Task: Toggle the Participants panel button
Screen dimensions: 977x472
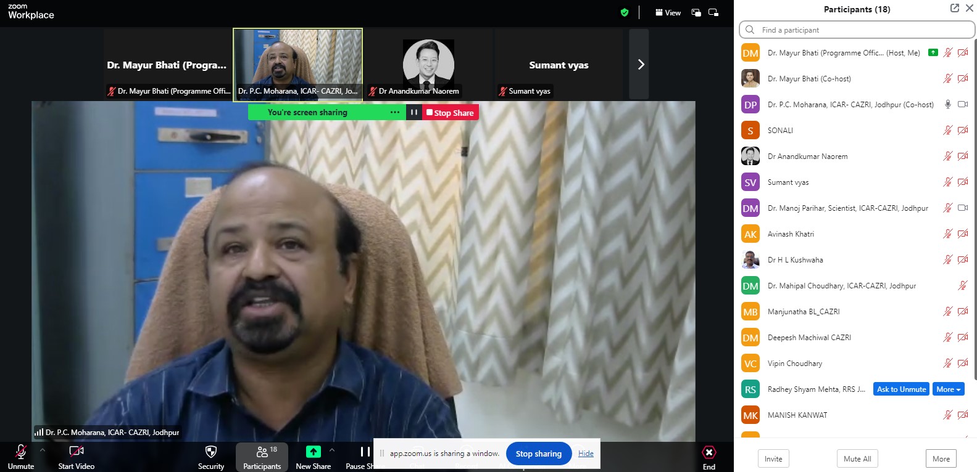Action: coord(262,457)
